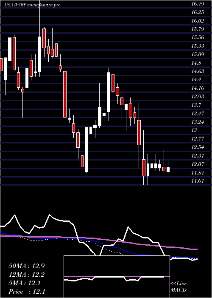Screen dimensions: 212x298
Task: Click the 14.16 price axis label
Action: (198, 88)
